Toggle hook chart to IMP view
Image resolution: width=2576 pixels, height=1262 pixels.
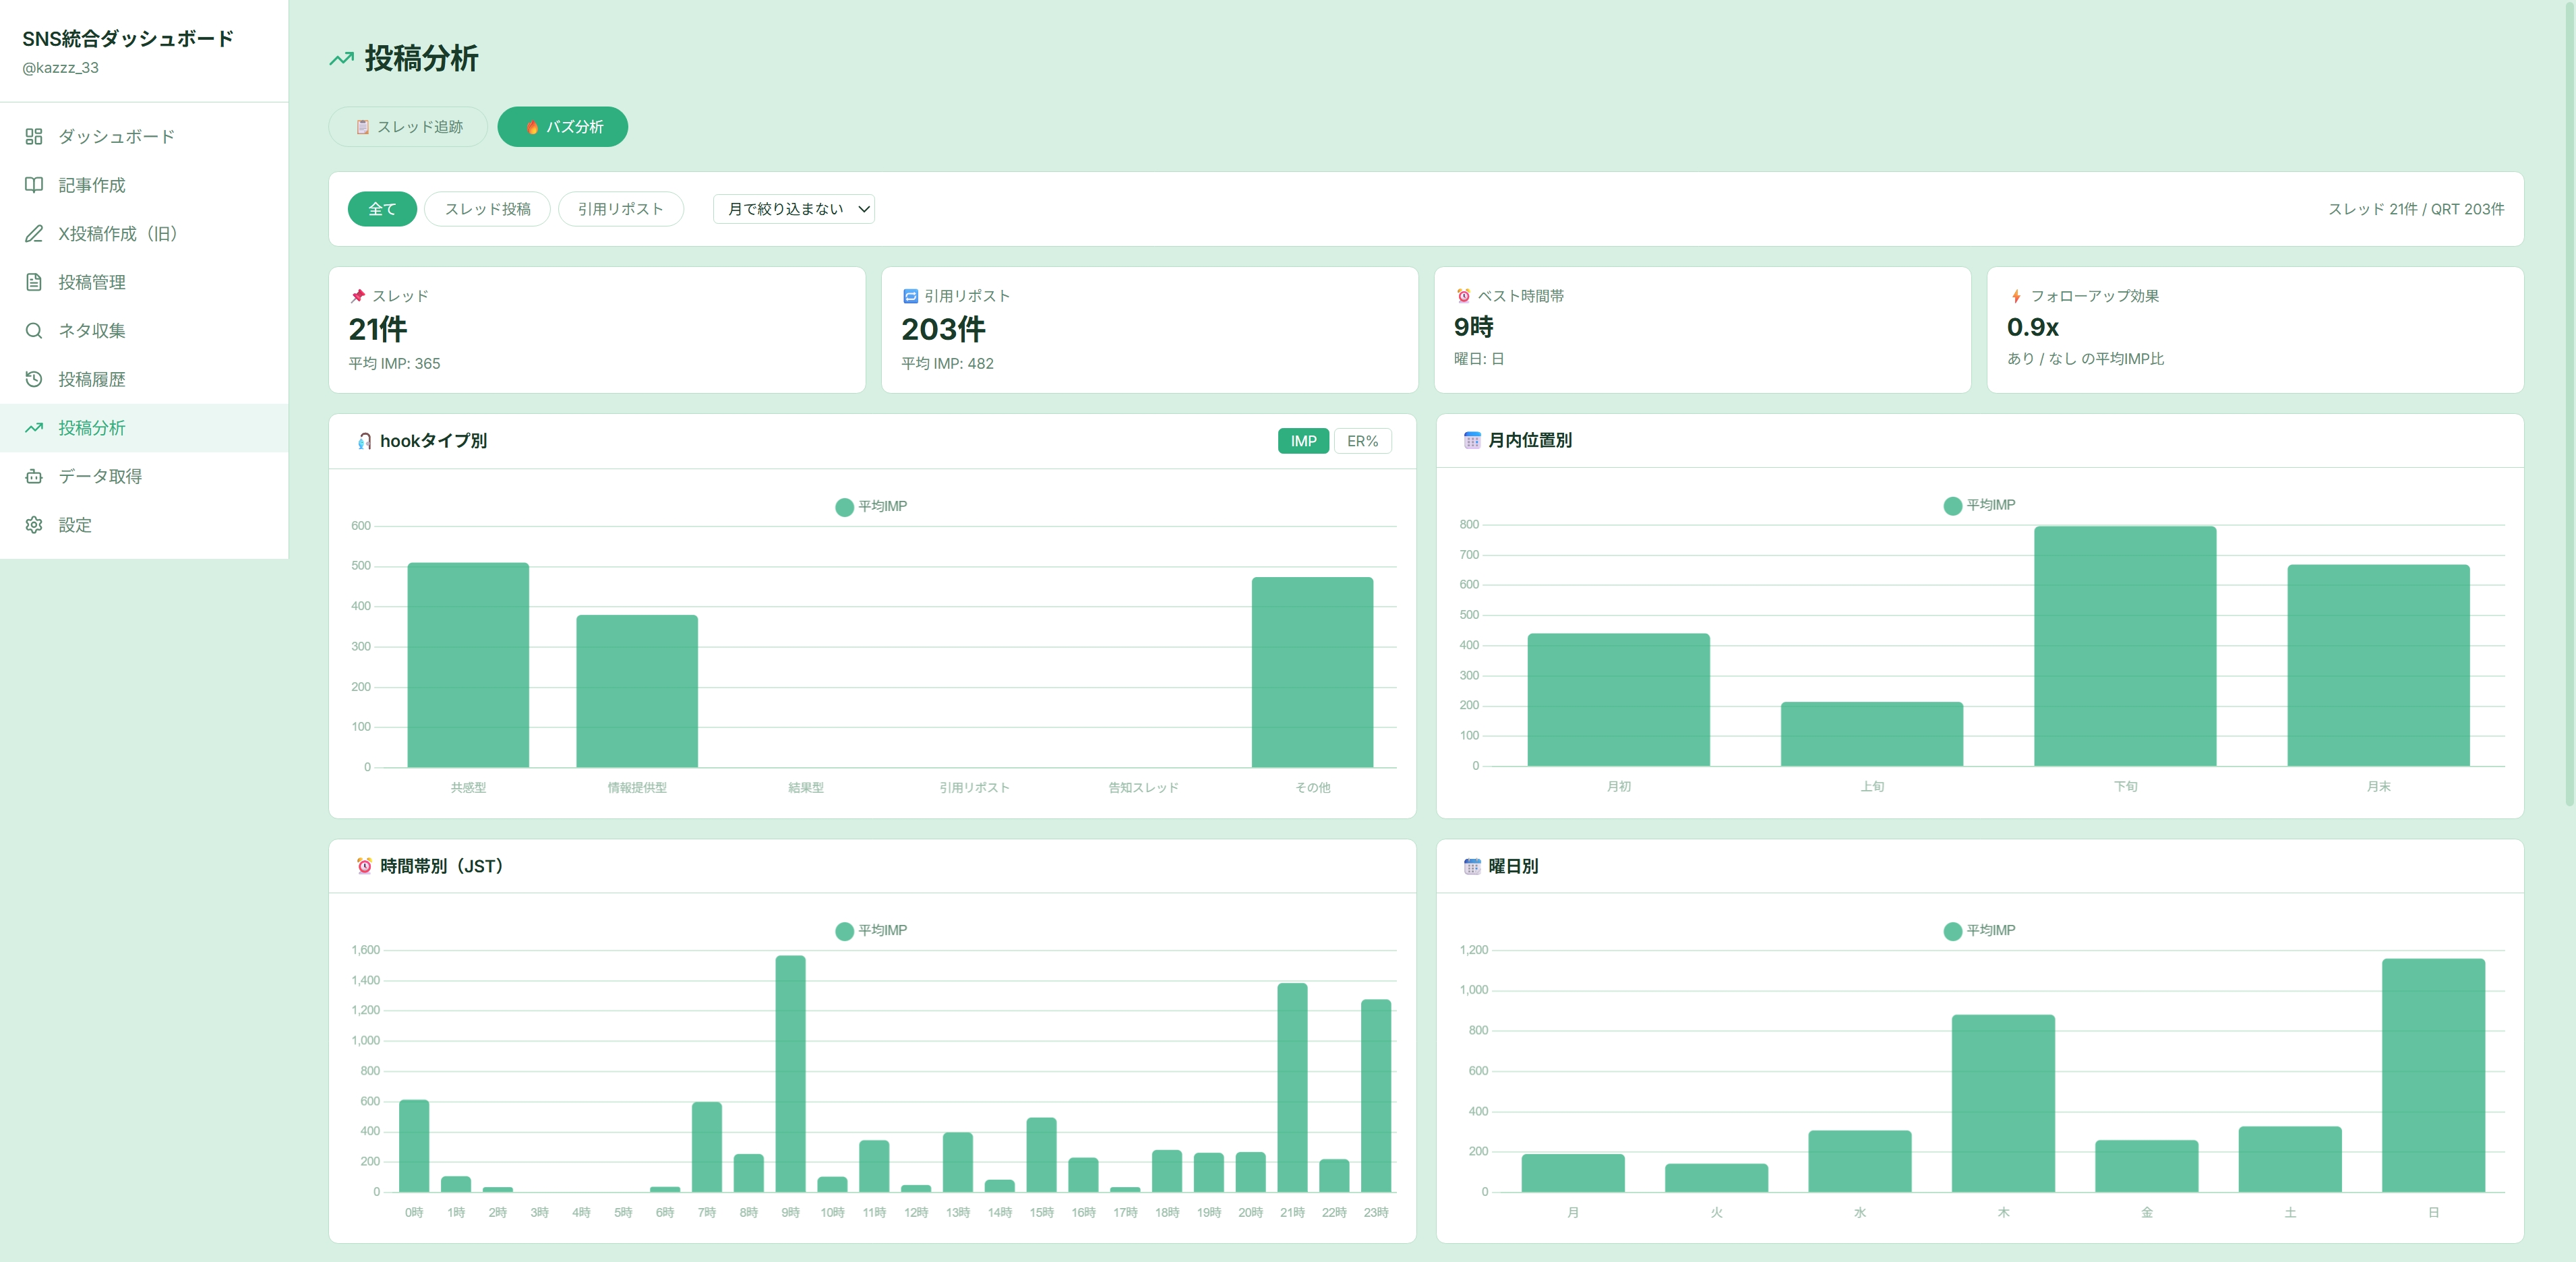[1303, 441]
